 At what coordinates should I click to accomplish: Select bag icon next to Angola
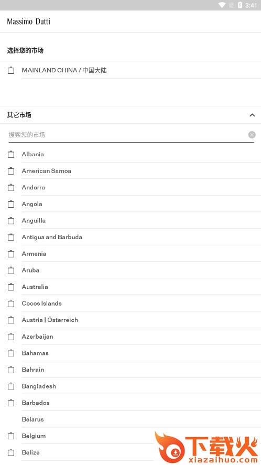pyautogui.click(x=11, y=204)
